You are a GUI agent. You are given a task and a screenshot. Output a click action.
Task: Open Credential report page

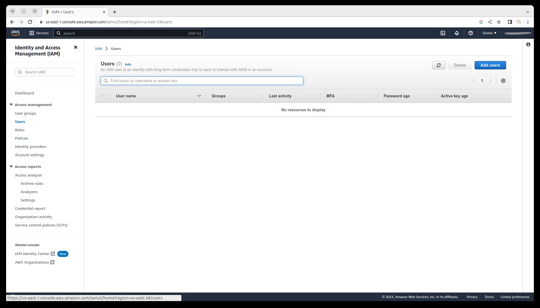[30, 208]
